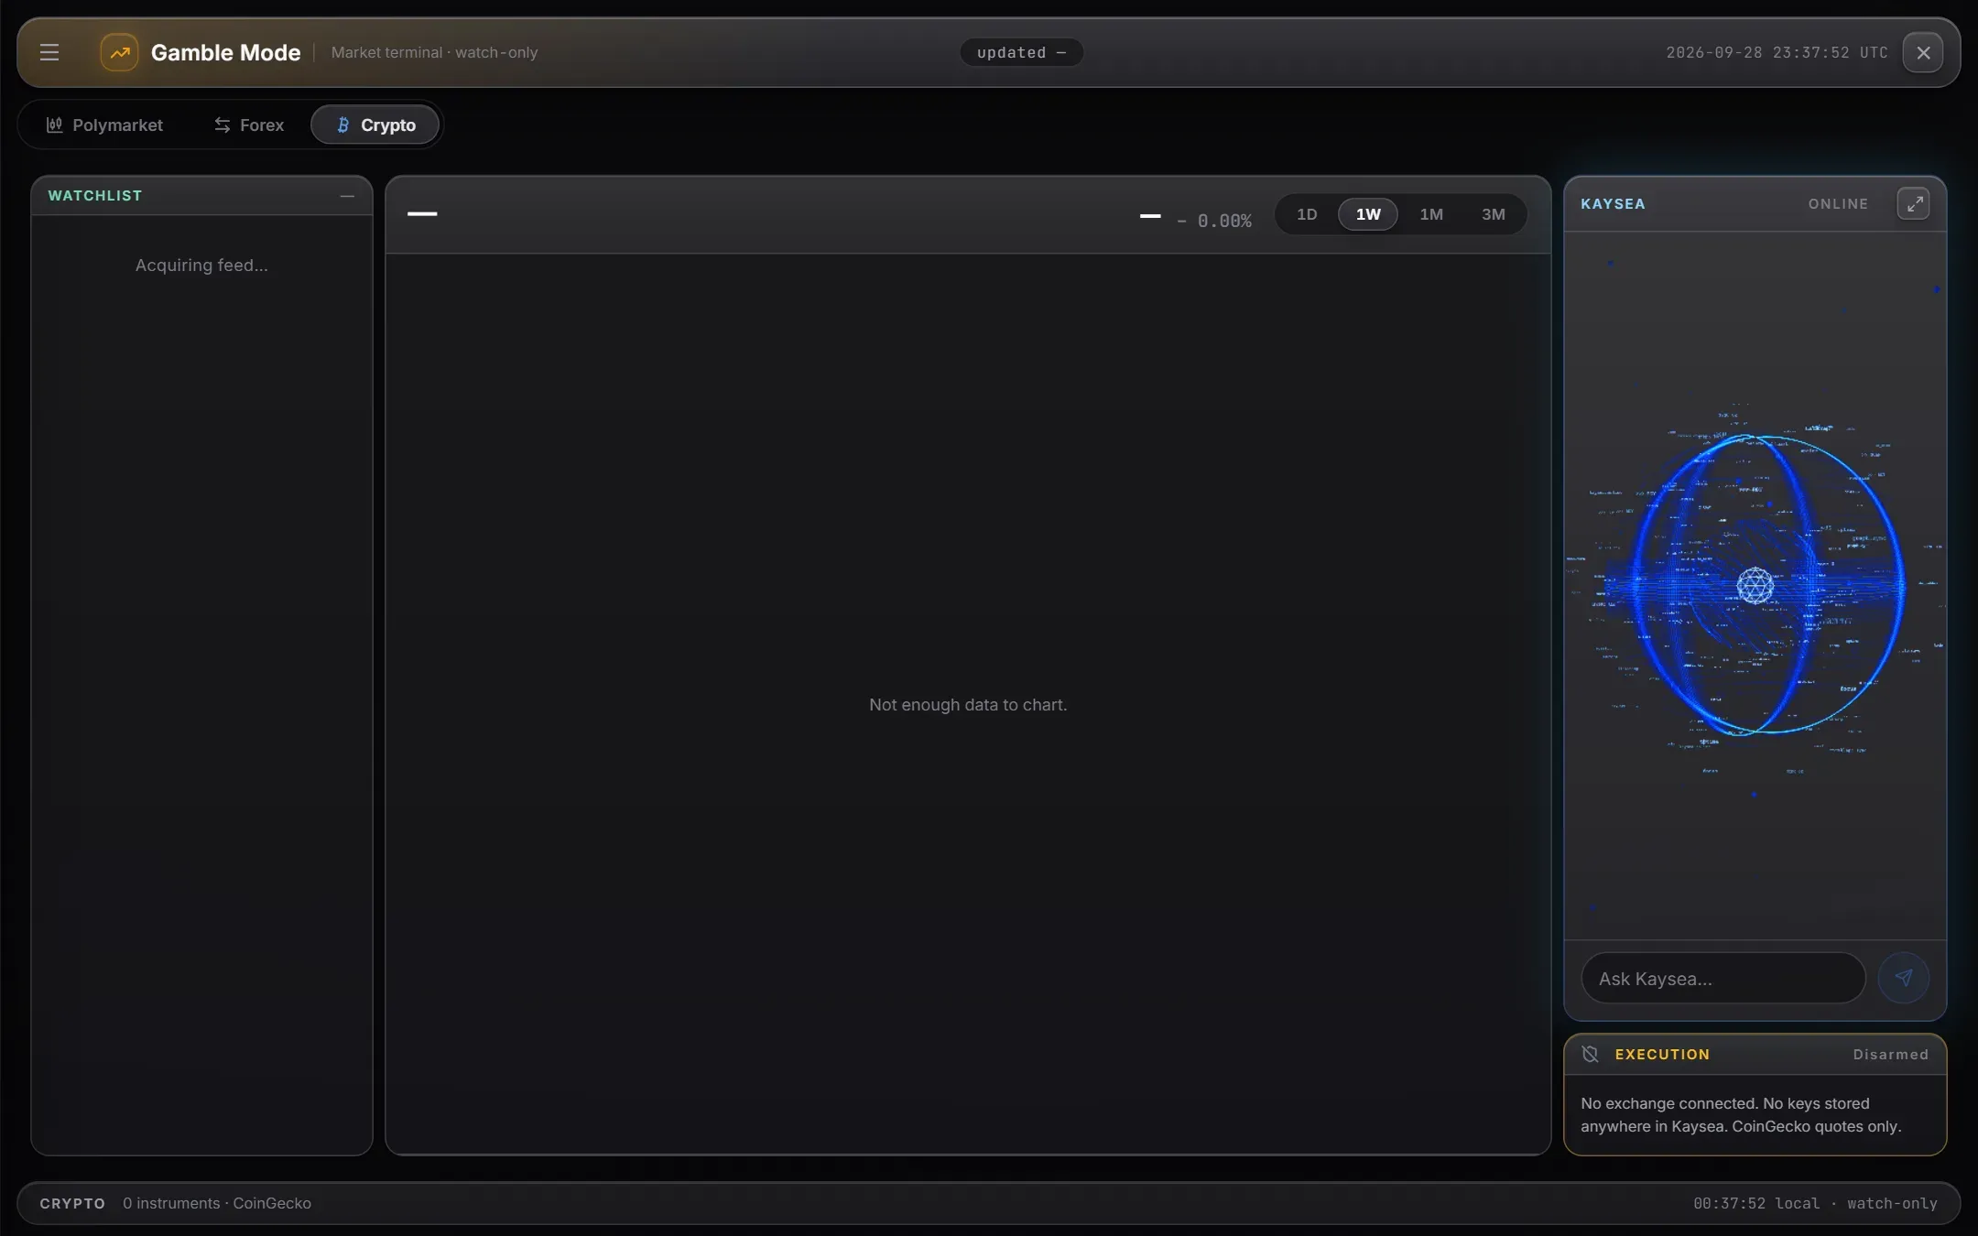Open the hamburger menu
This screenshot has height=1236, width=1978.
click(x=49, y=52)
